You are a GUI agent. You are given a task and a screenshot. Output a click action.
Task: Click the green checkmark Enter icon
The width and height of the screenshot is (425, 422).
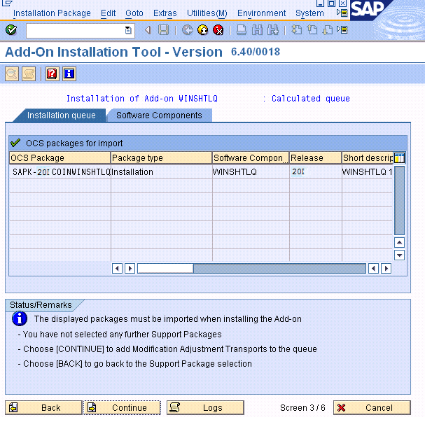(11, 30)
